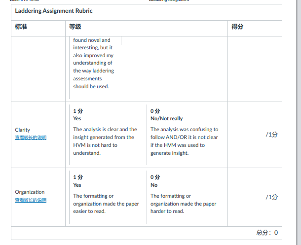
Task: Click the Organization criterion name
Action: 30,192
